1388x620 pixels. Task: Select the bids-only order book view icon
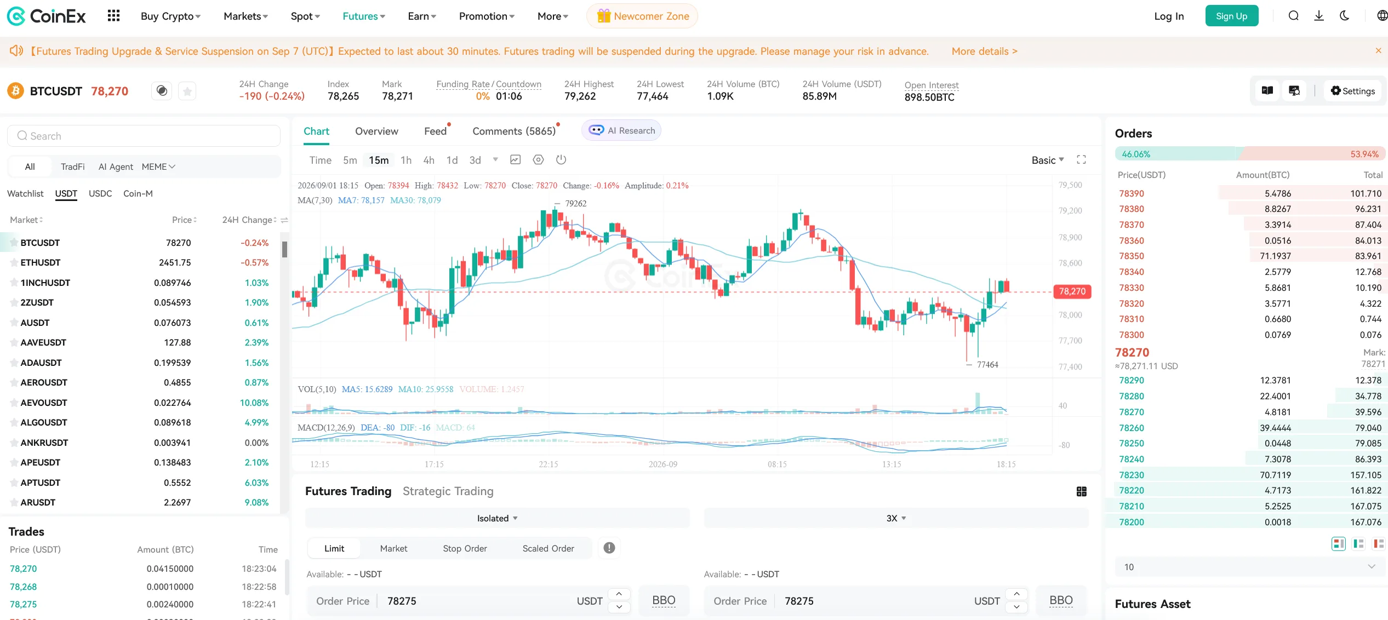click(1358, 544)
